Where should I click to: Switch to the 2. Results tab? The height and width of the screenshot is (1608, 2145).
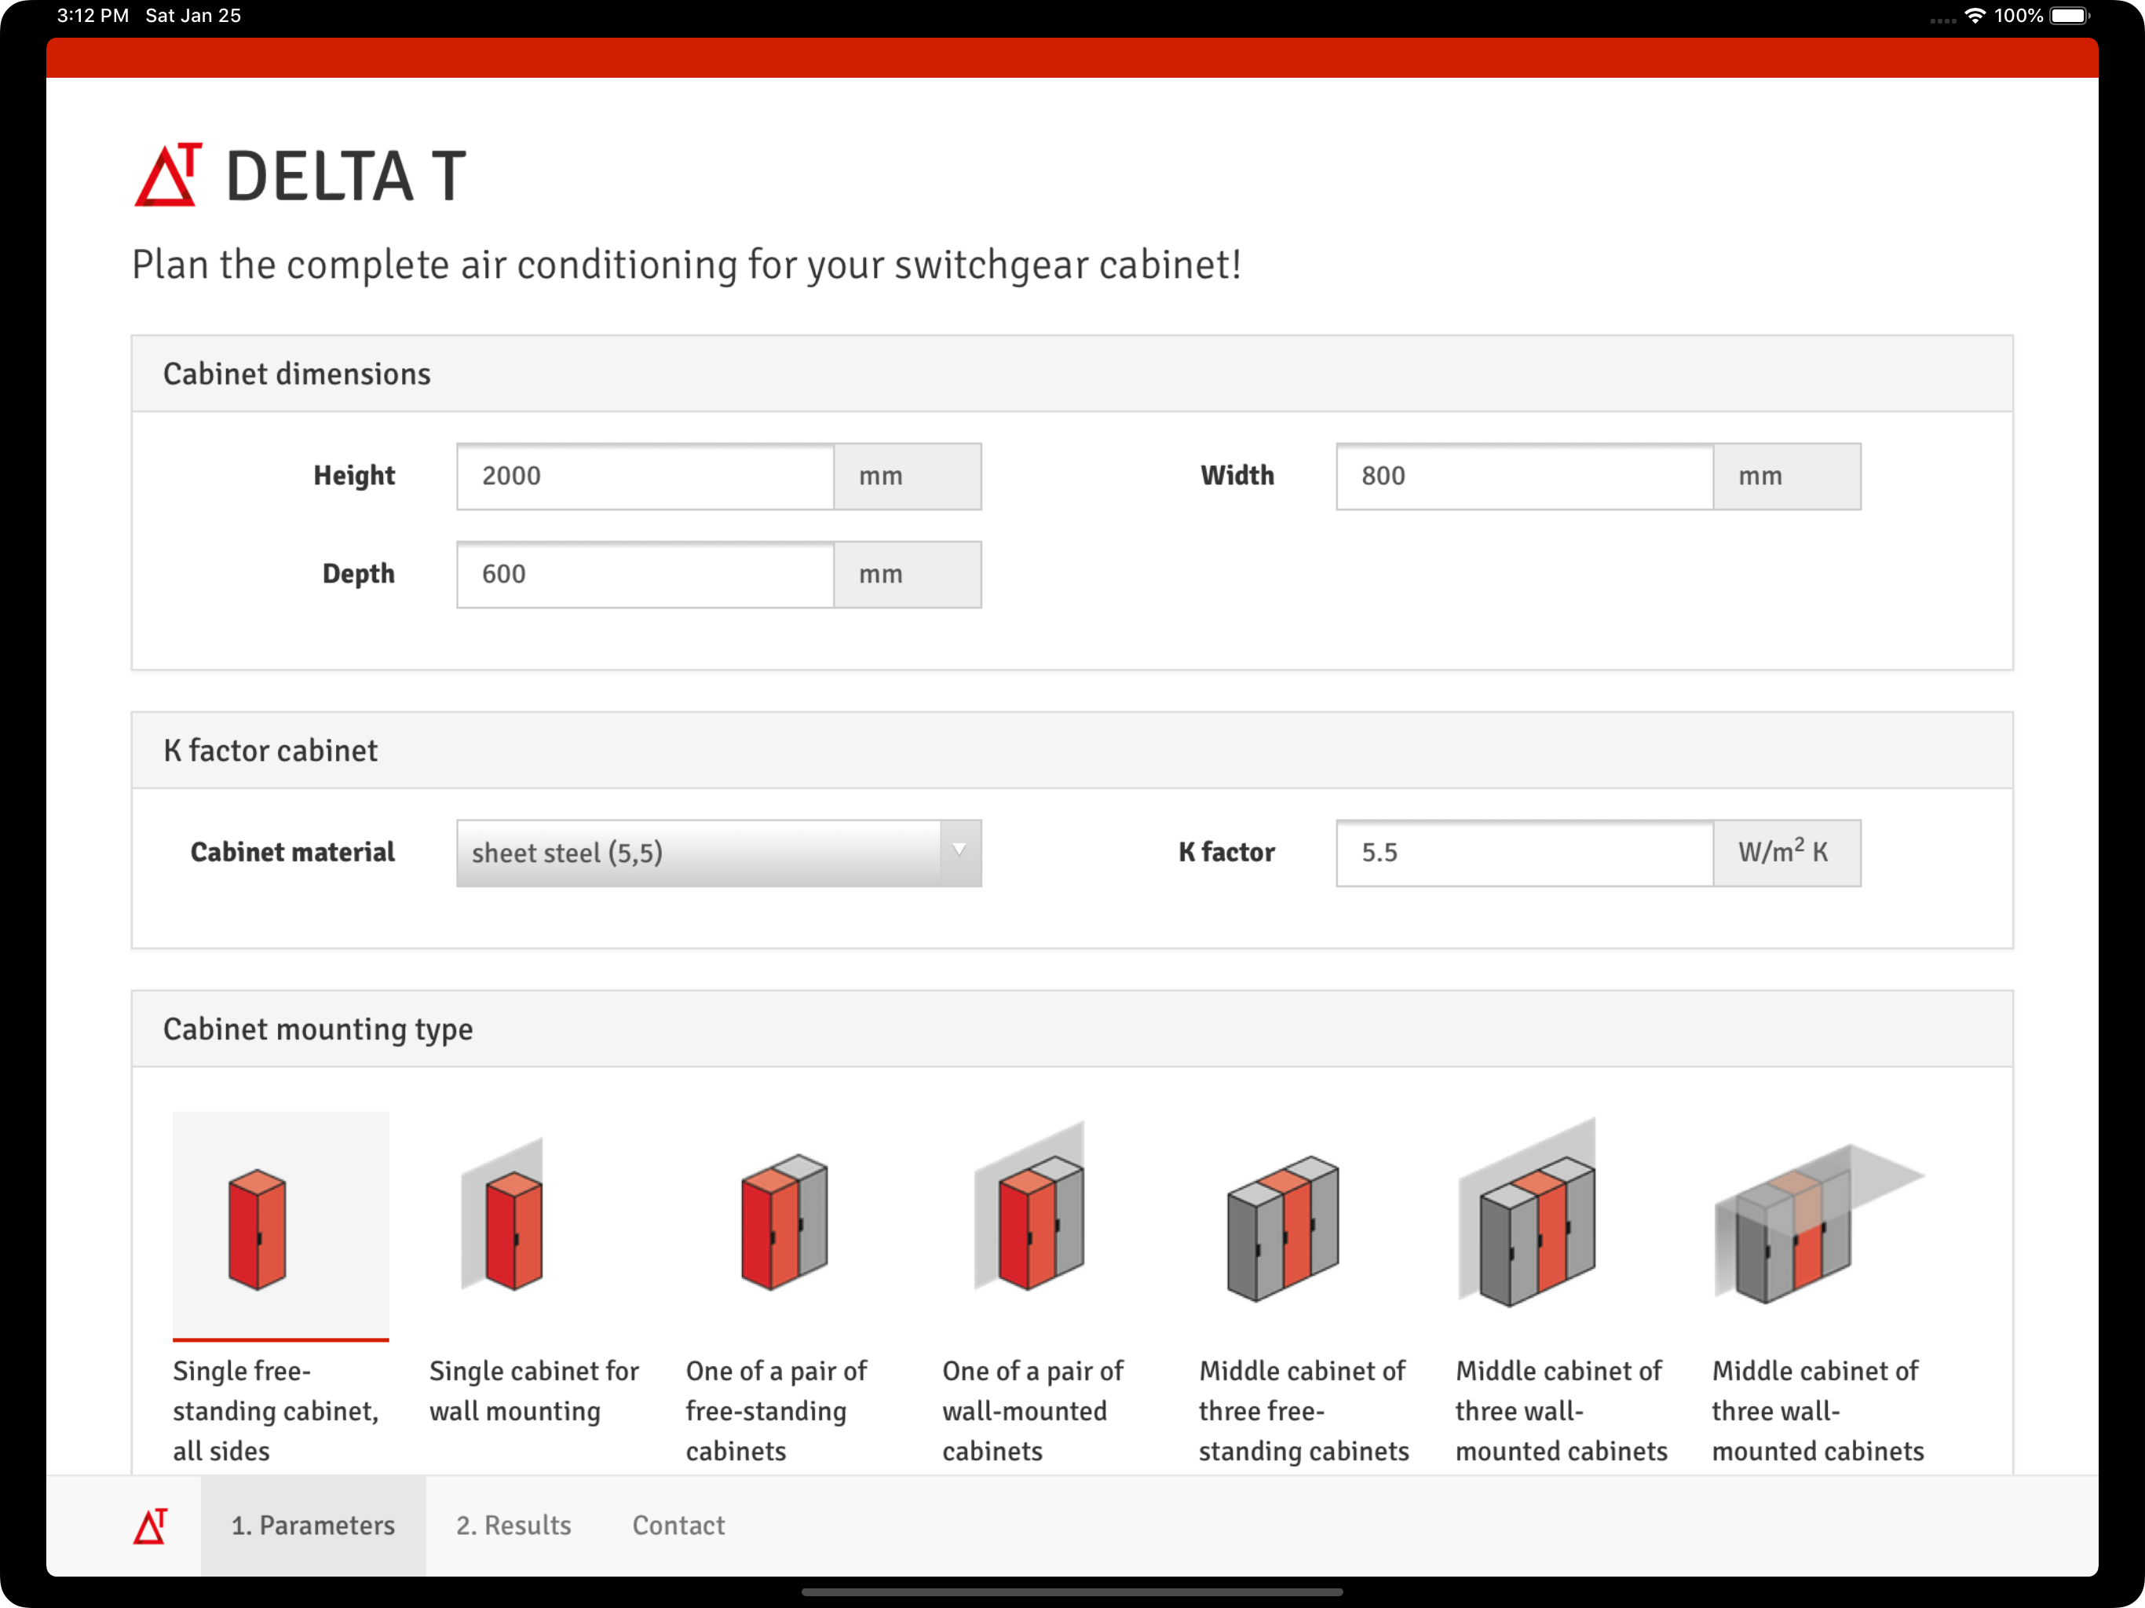click(514, 1526)
